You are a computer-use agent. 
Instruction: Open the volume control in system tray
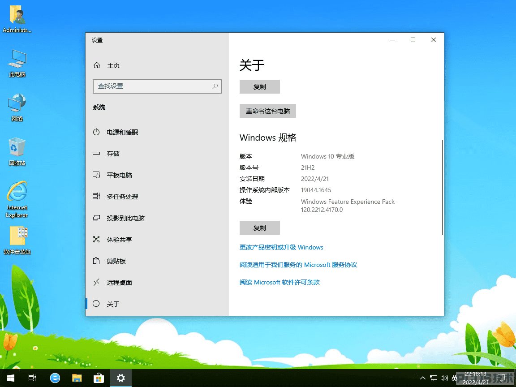click(444, 378)
